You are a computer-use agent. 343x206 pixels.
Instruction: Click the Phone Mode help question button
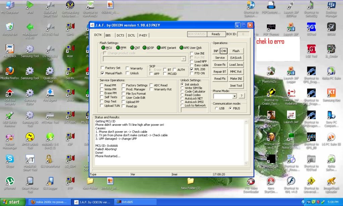coord(241,96)
